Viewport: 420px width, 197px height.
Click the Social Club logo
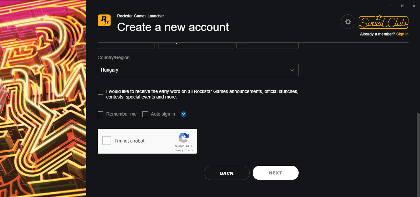tap(383, 22)
